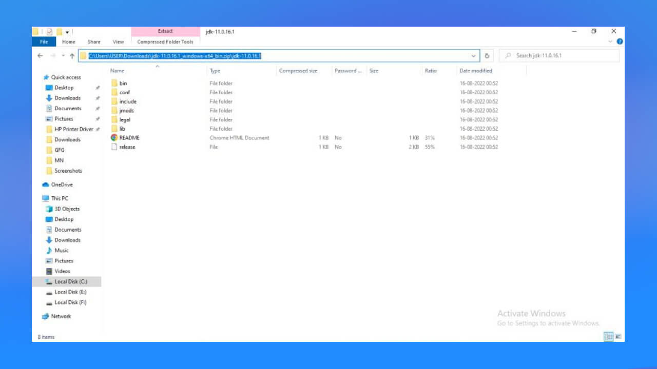Click the "Chrome HTML Document" type text
Screen dimensions: 657x369
[239, 138]
